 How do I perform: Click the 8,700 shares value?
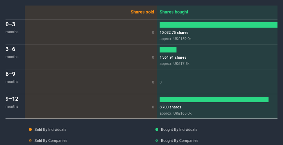pyautogui.click(x=170, y=107)
